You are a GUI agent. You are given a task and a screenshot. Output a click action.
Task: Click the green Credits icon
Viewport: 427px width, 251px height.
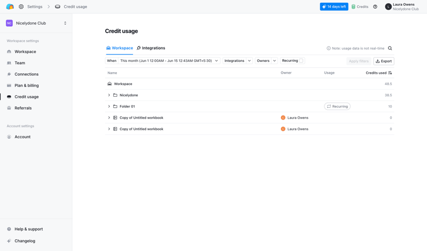(x=353, y=6)
